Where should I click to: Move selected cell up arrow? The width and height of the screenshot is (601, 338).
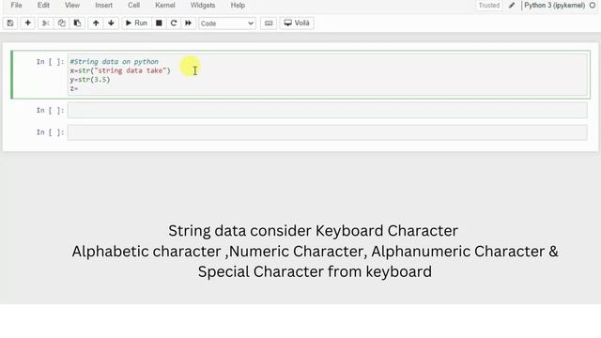[96, 23]
